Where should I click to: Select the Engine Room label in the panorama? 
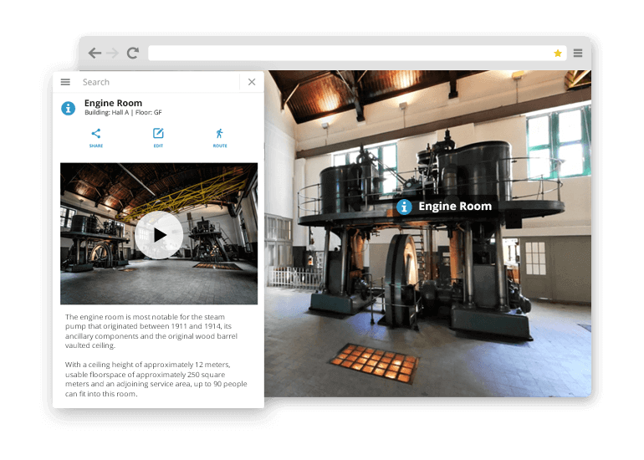tap(454, 207)
